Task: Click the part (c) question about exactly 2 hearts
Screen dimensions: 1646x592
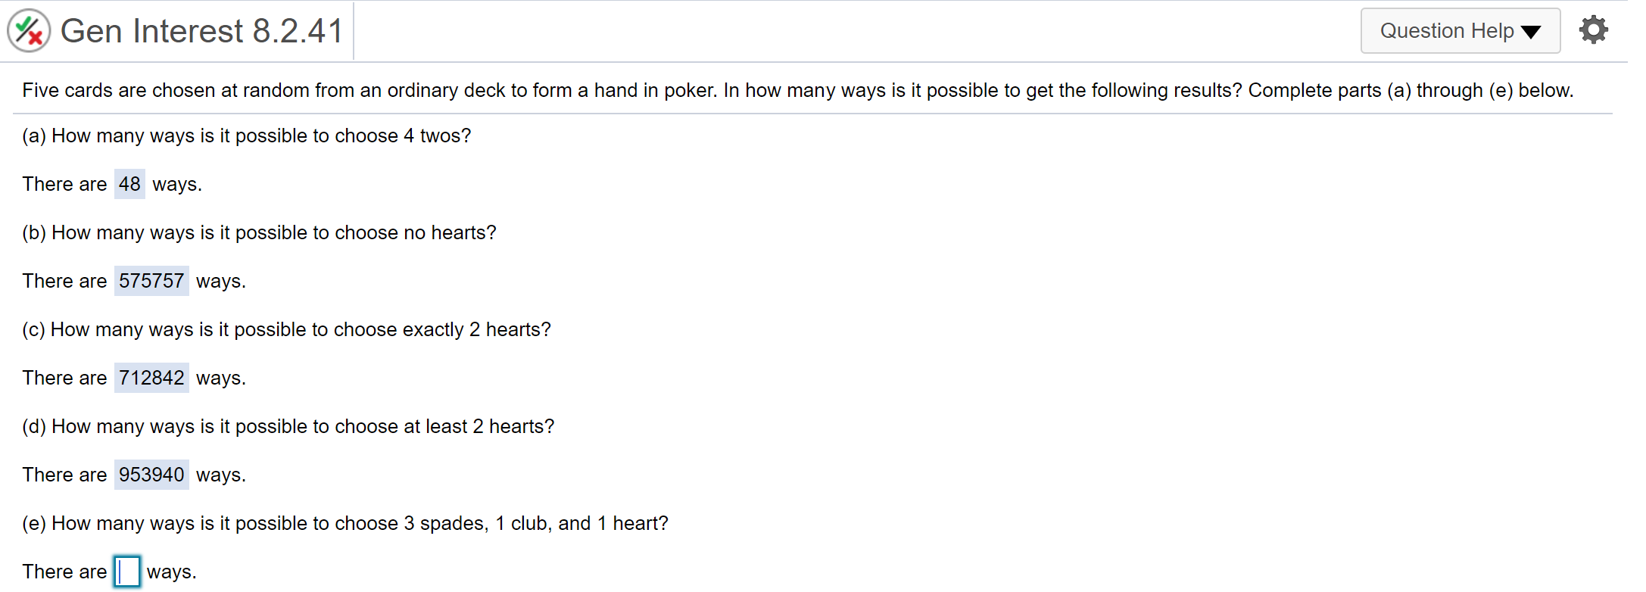Action: click(x=286, y=329)
